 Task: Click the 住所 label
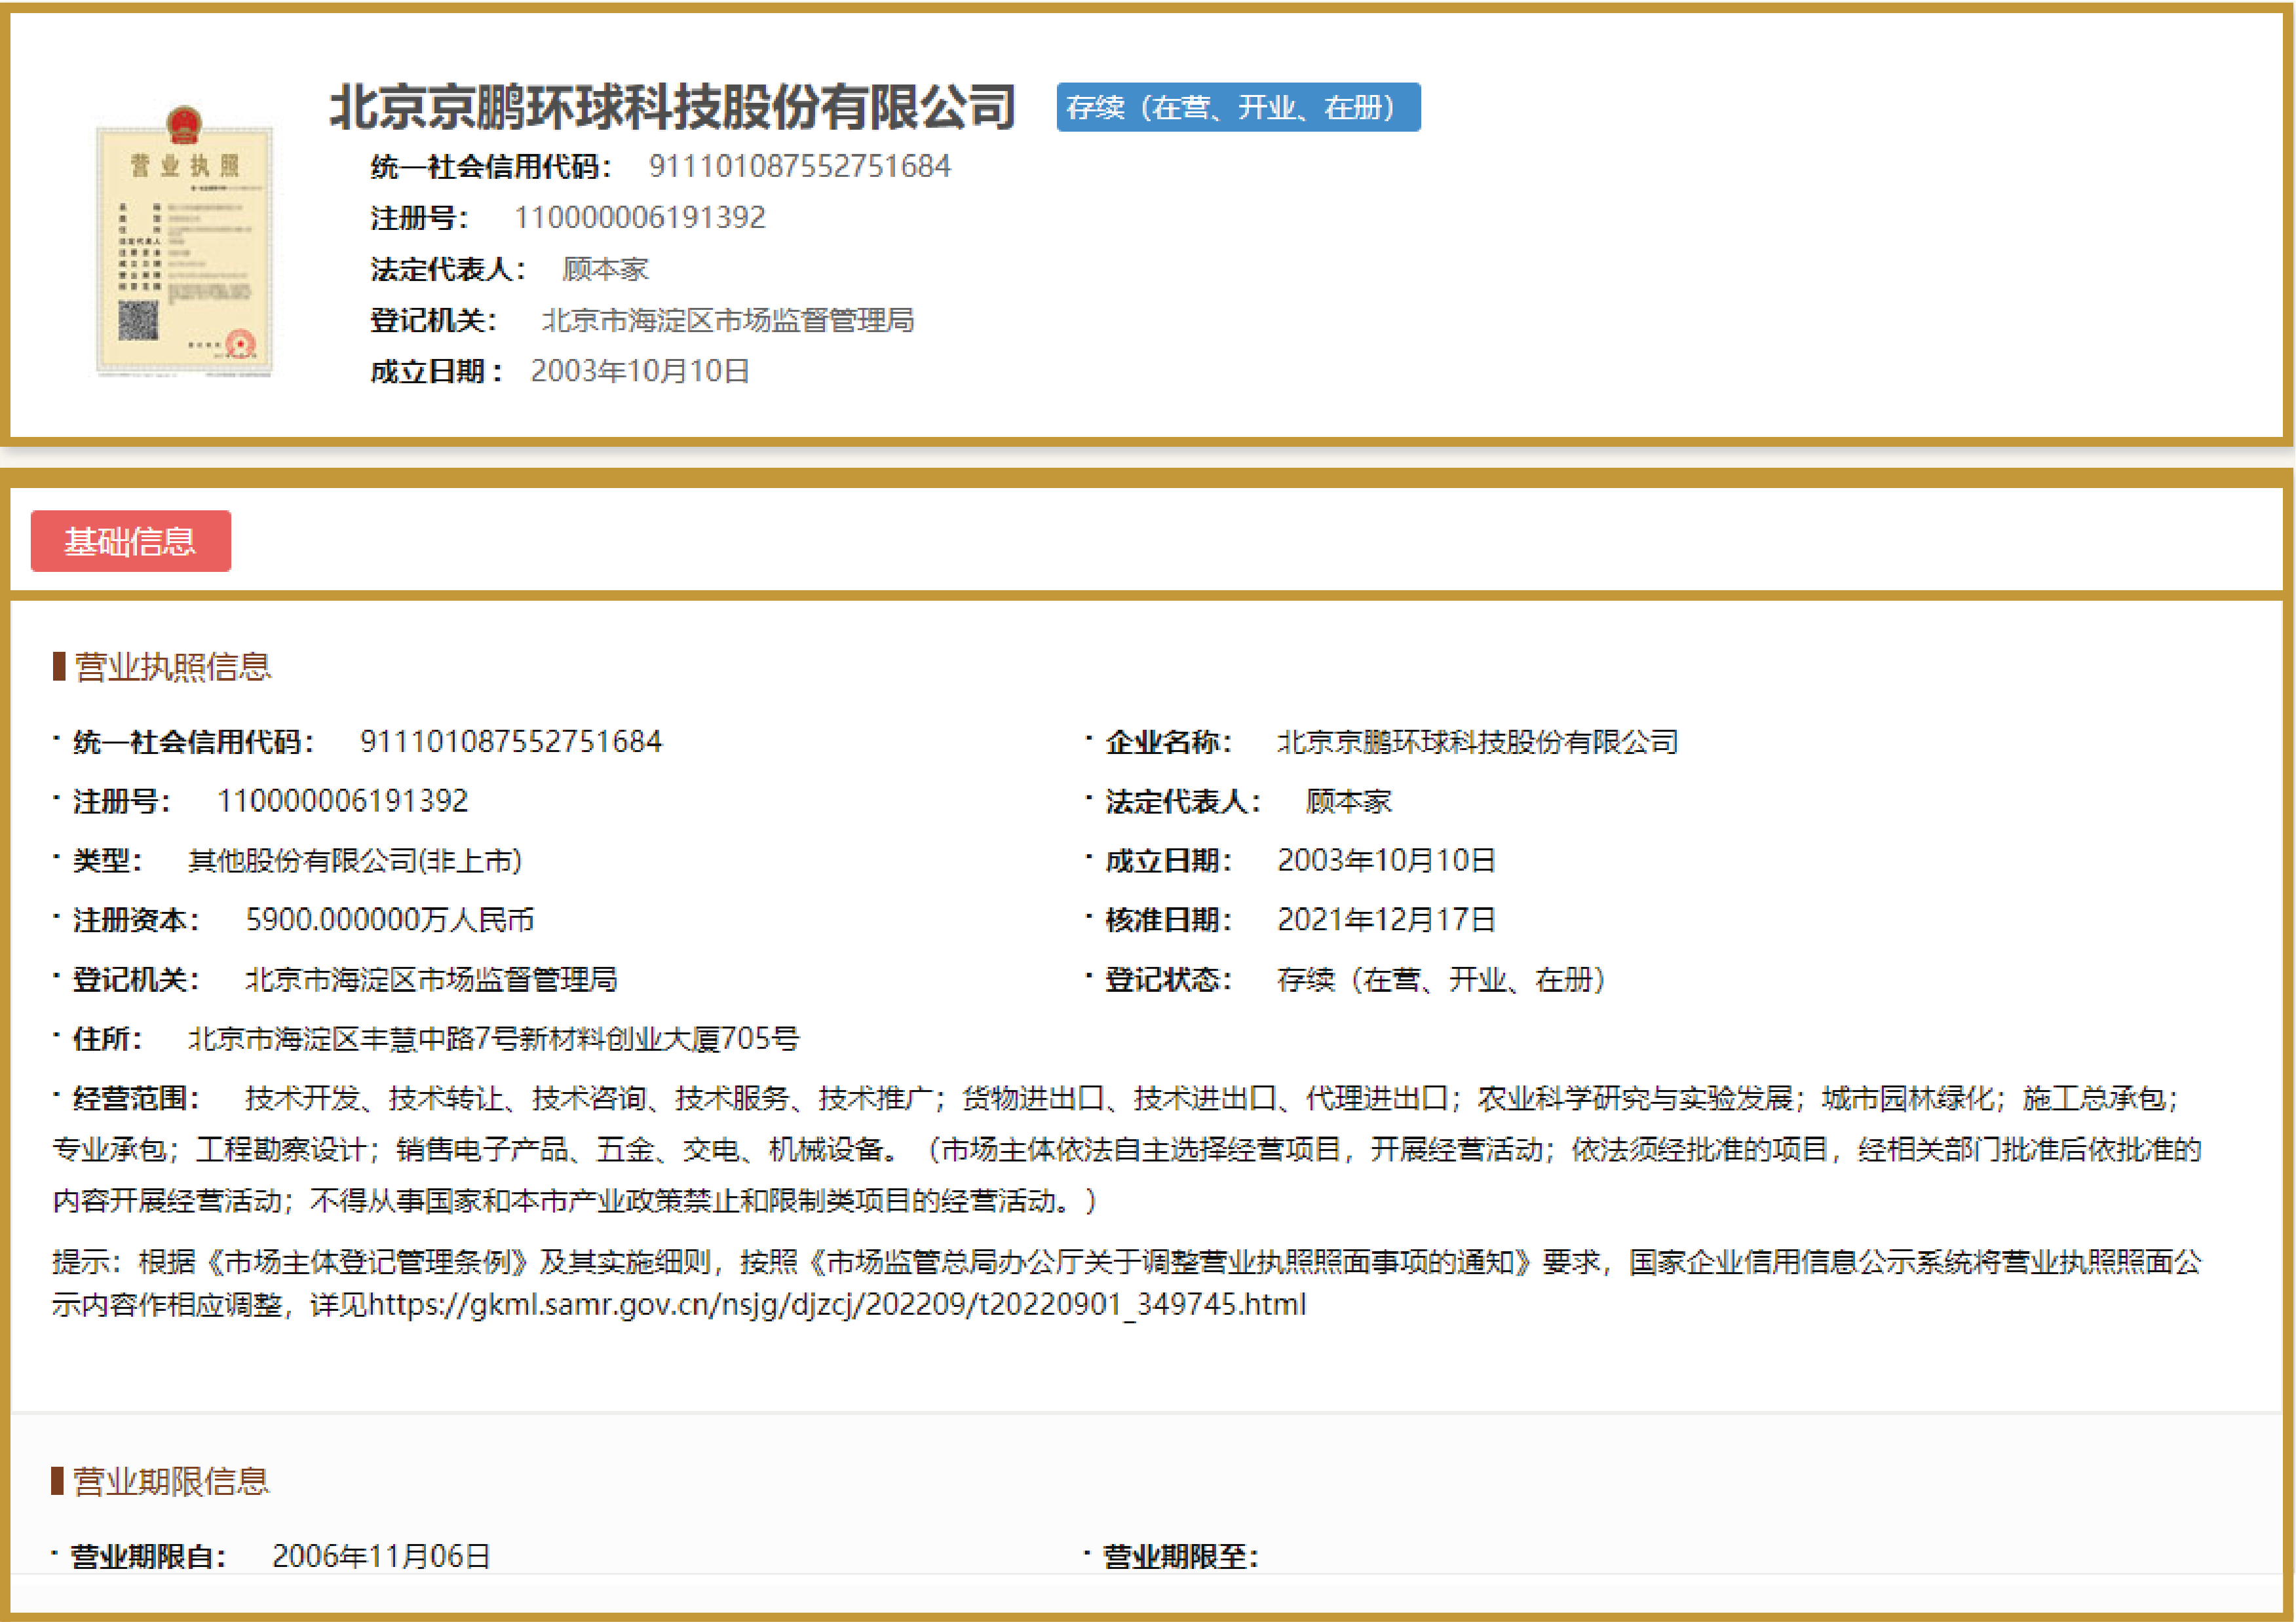tap(108, 1038)
